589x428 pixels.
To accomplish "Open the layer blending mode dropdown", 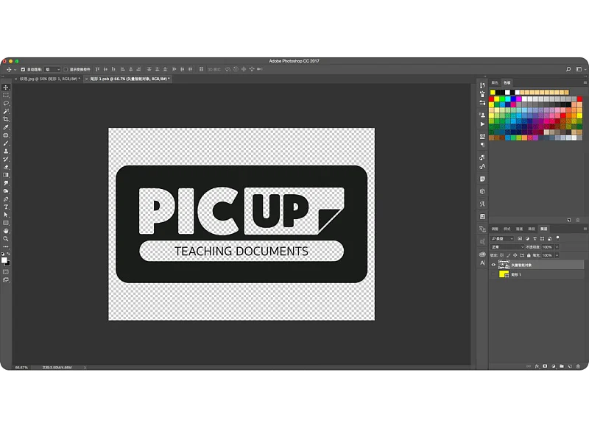I will tap(507, 247).
